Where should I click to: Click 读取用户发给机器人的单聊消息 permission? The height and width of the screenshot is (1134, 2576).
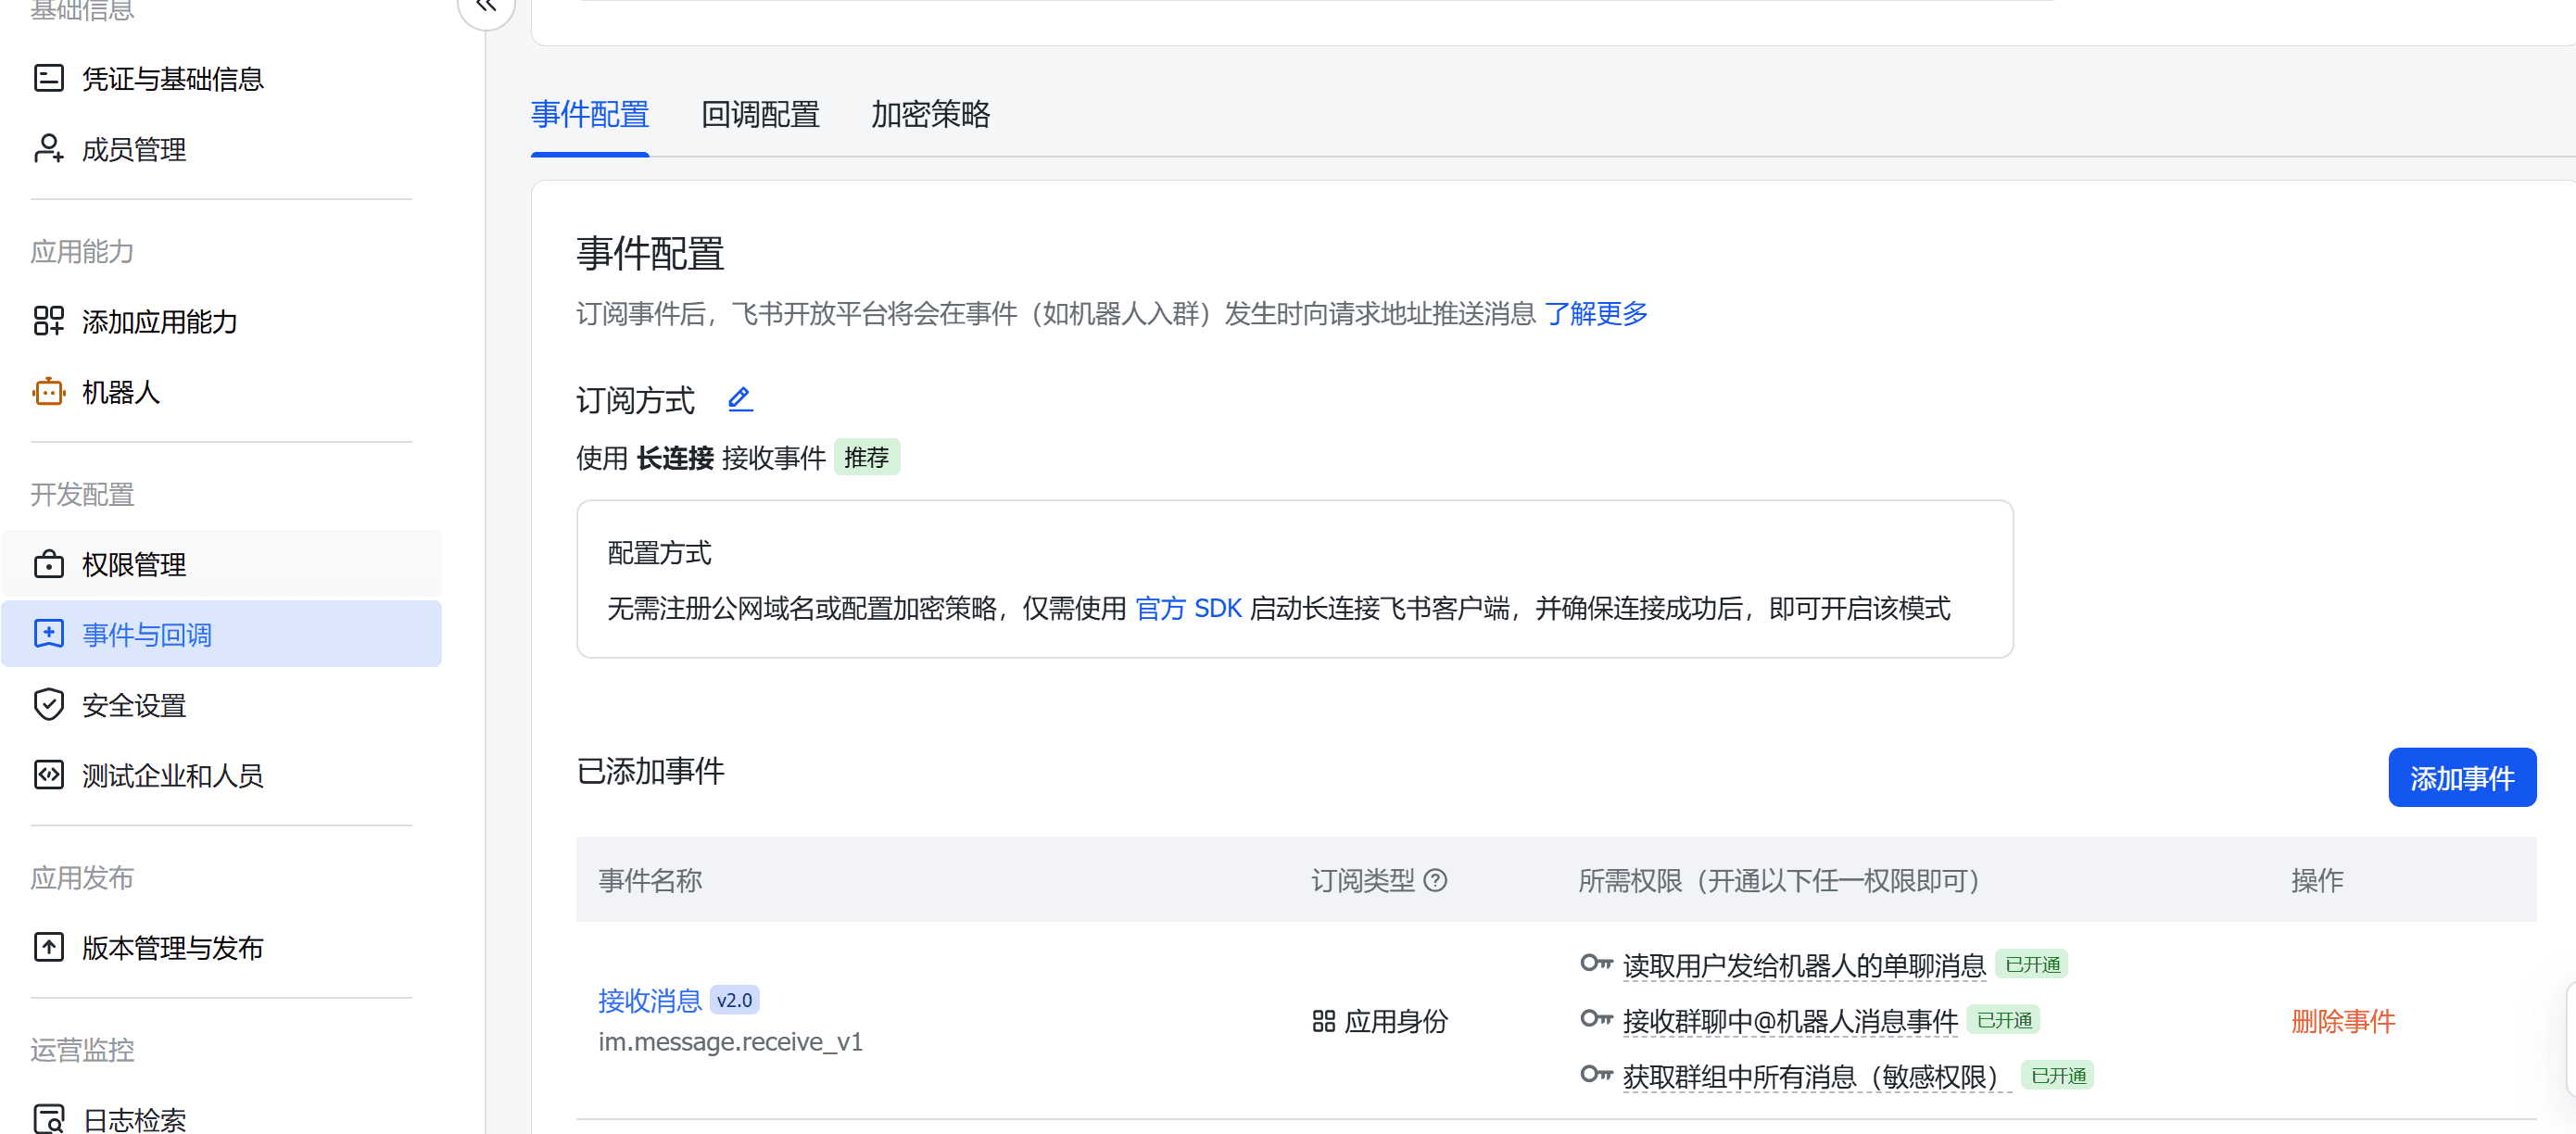pyautogui.click(x=1803, y=965)
